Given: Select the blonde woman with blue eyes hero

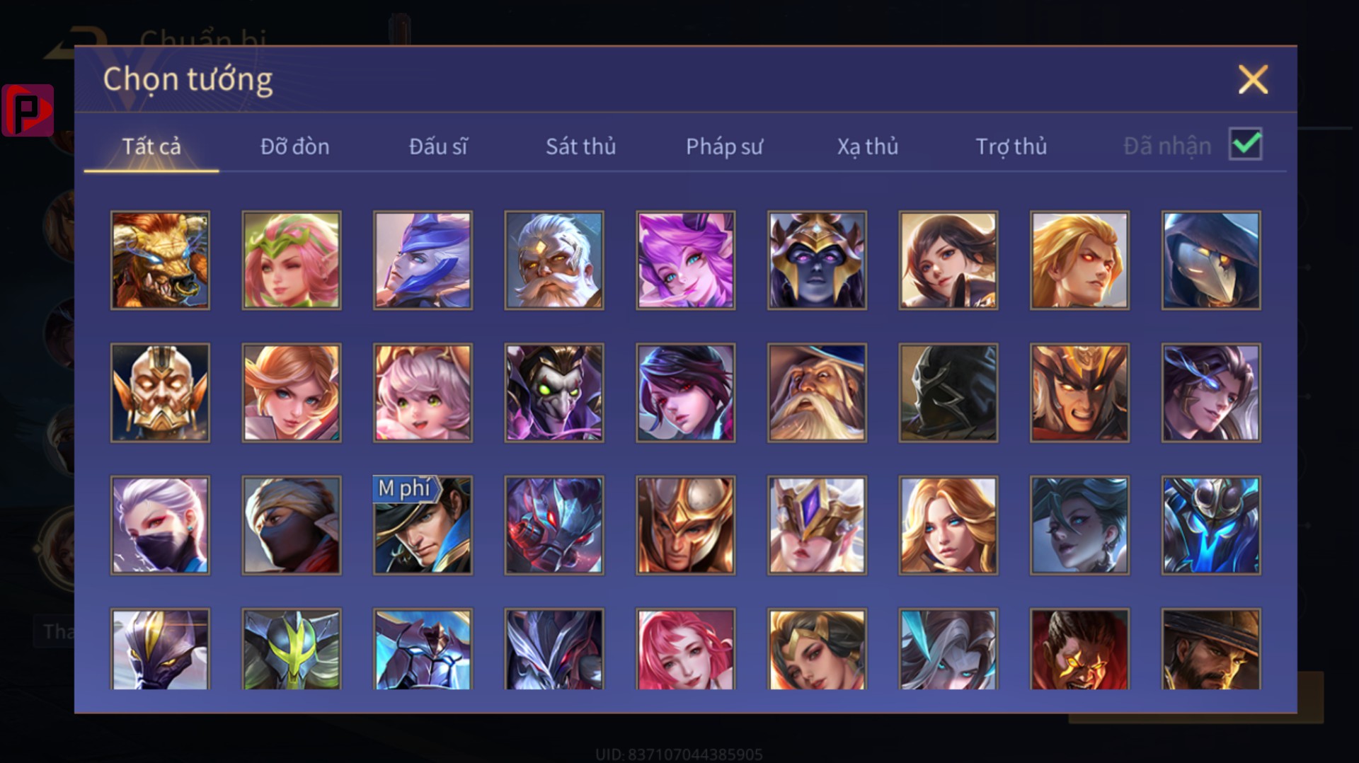Looking at the screenshot, I should tap(948, 525).
